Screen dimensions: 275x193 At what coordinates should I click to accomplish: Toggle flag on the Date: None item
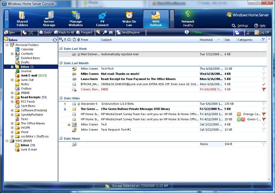pyautogui.click(x=264, y=144)
